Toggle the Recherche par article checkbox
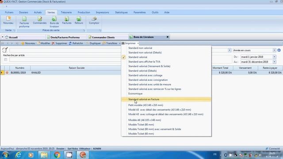The width and height of the screenshot is (283, 159). [6, 60]
